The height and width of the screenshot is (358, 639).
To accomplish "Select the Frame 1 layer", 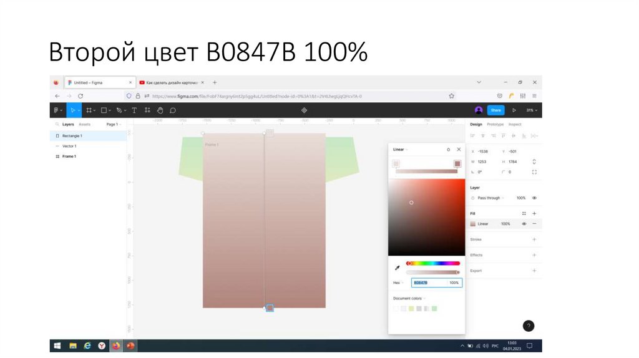I will 88,157.
